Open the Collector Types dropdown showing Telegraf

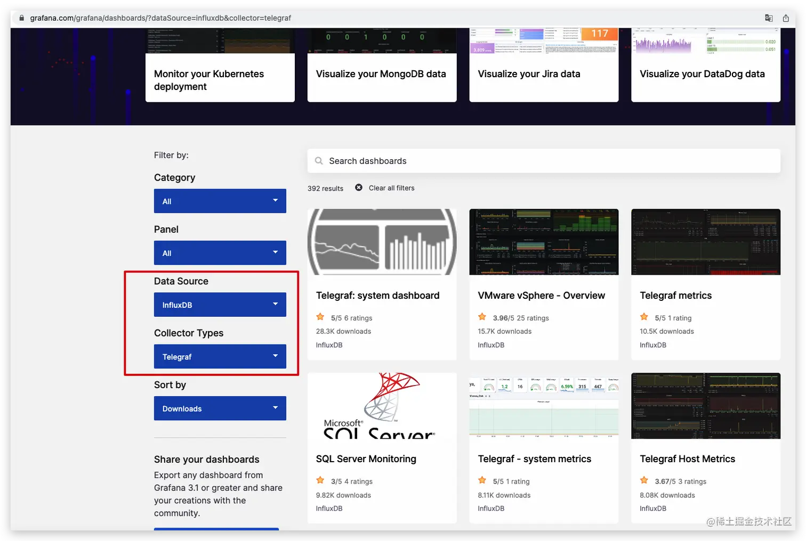pyautogui.click(x=220, y=356)
